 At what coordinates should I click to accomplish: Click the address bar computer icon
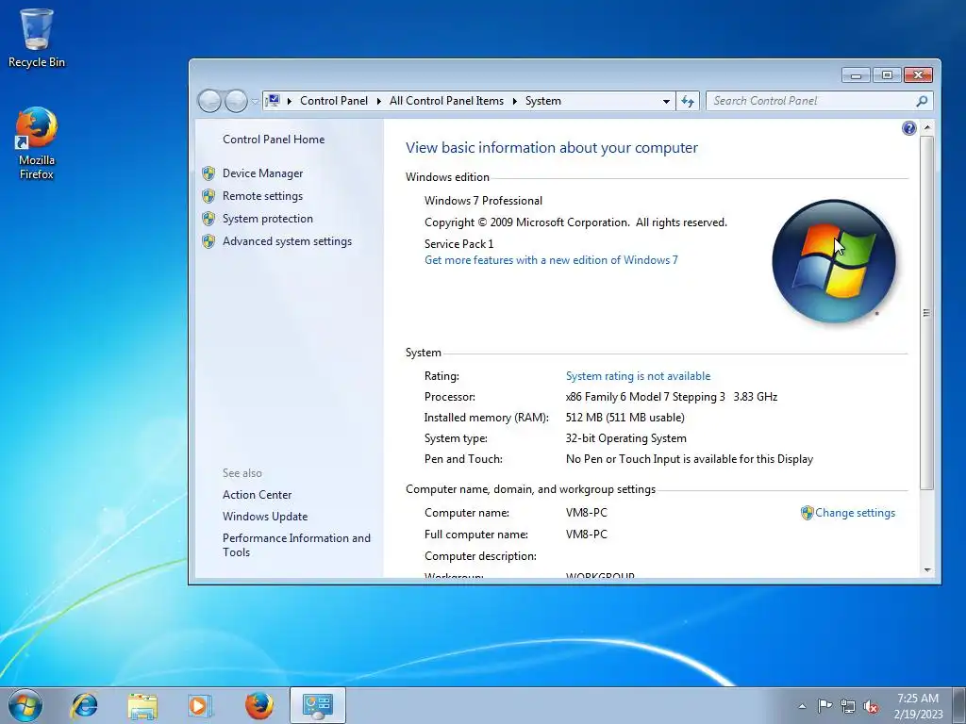click(273, 100)
